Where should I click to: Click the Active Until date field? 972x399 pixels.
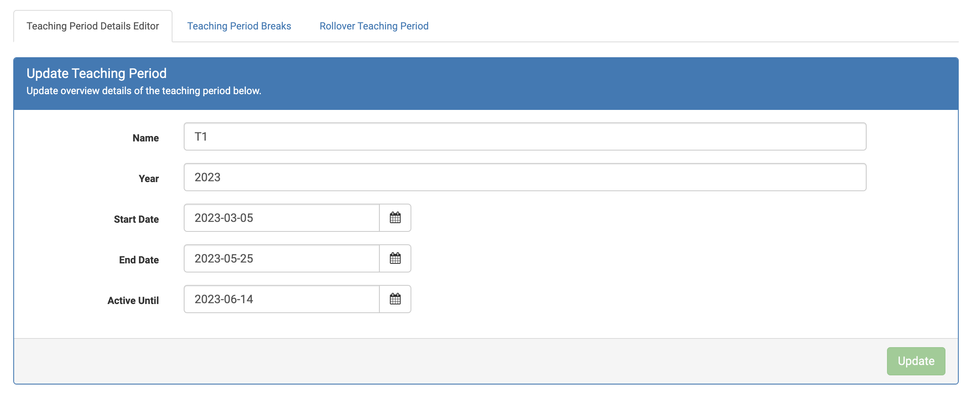click(281, 299)
